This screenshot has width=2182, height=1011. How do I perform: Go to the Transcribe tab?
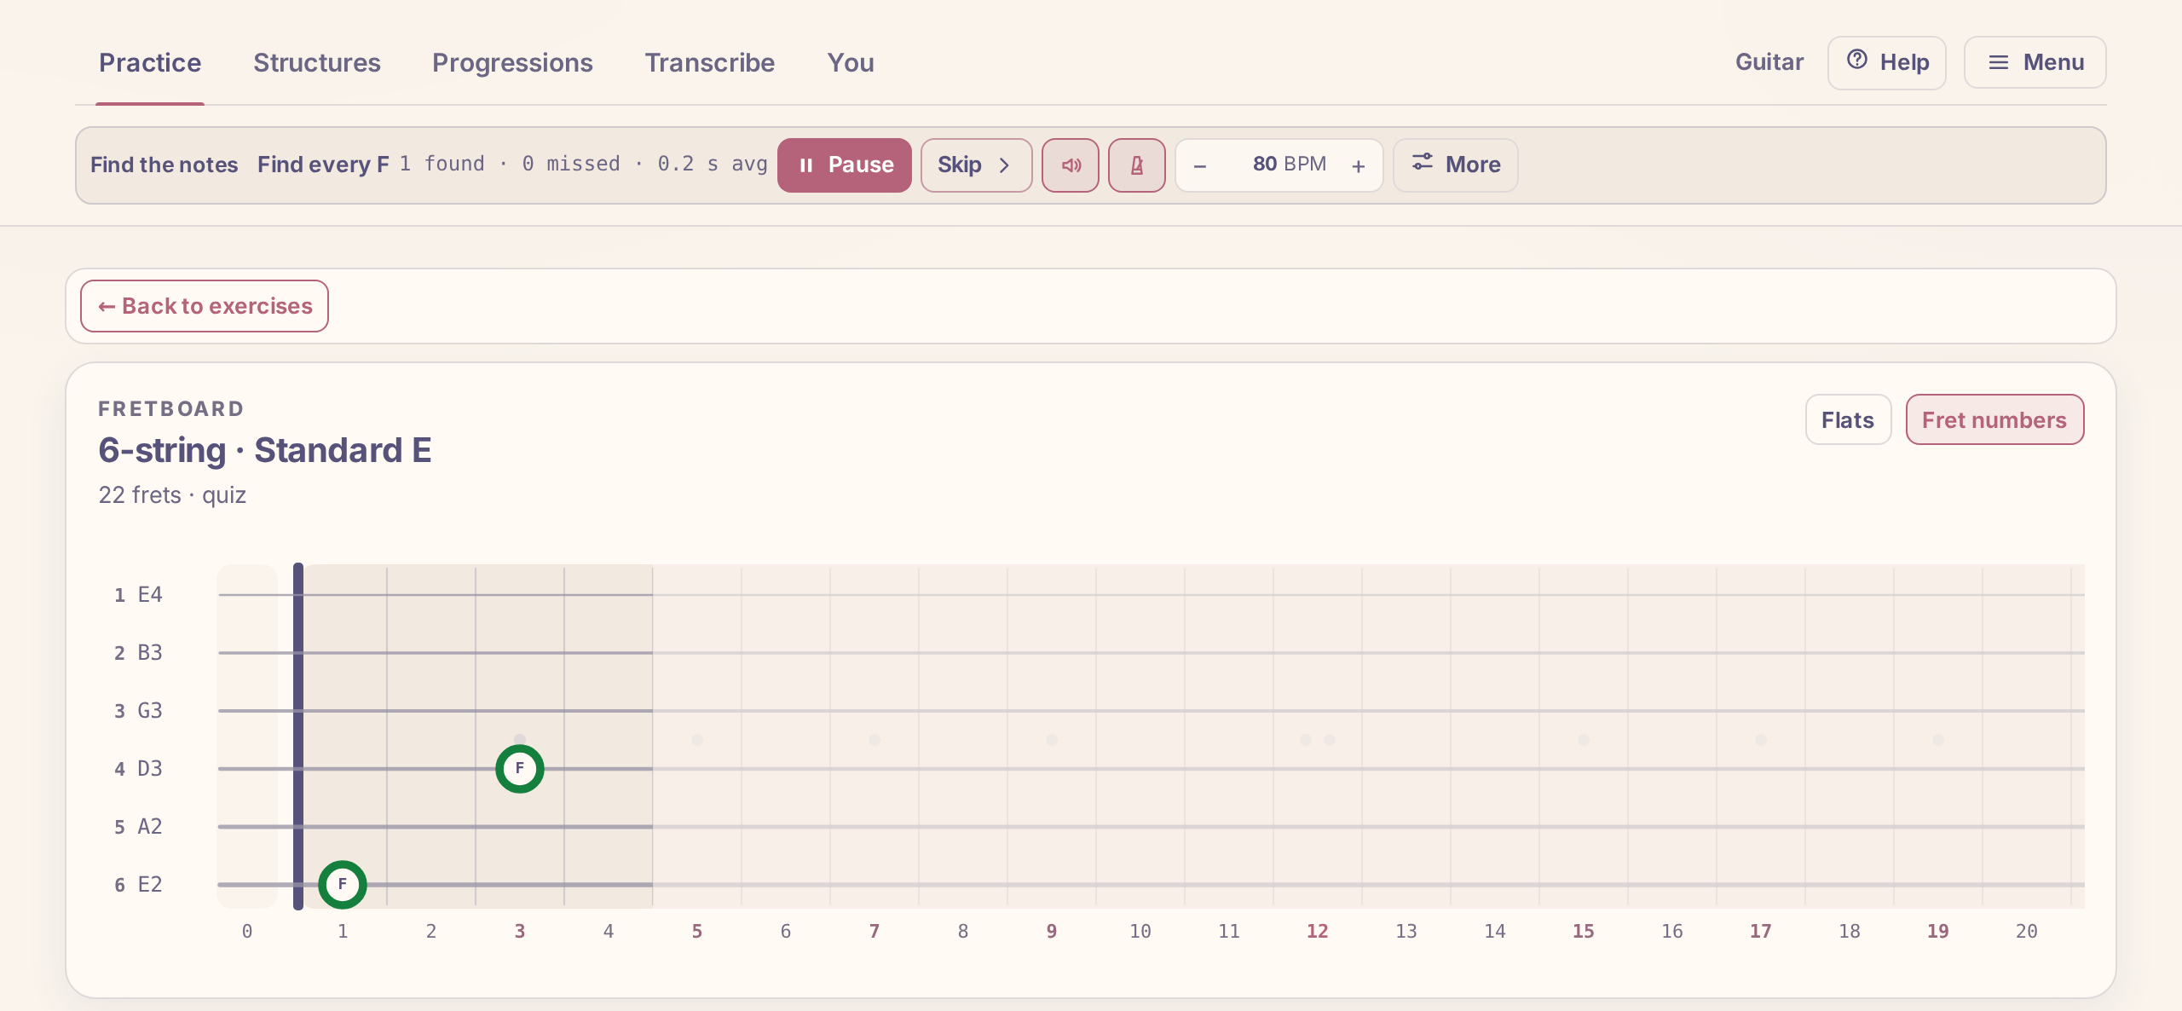pos(709,63)
